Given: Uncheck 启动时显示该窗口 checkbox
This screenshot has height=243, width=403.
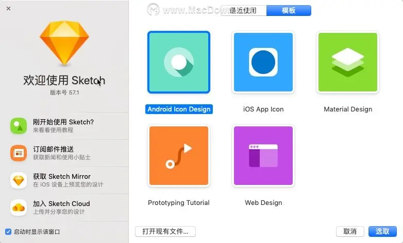Looking at the screenshot, I should coord(8,232).
